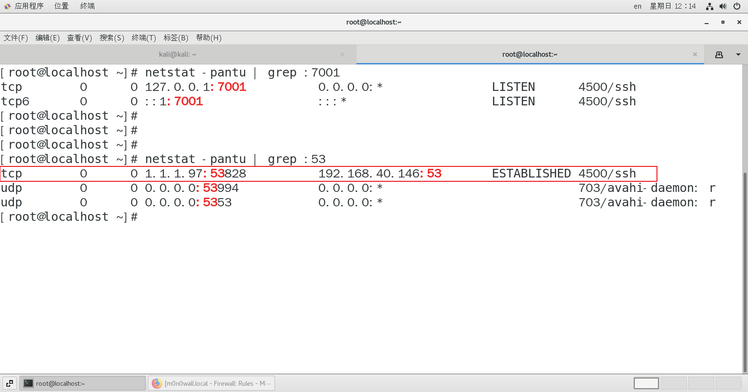The image size is (748, 392).
Task: Click the ESTABLISHED state text
Action: tap(531, 174)
